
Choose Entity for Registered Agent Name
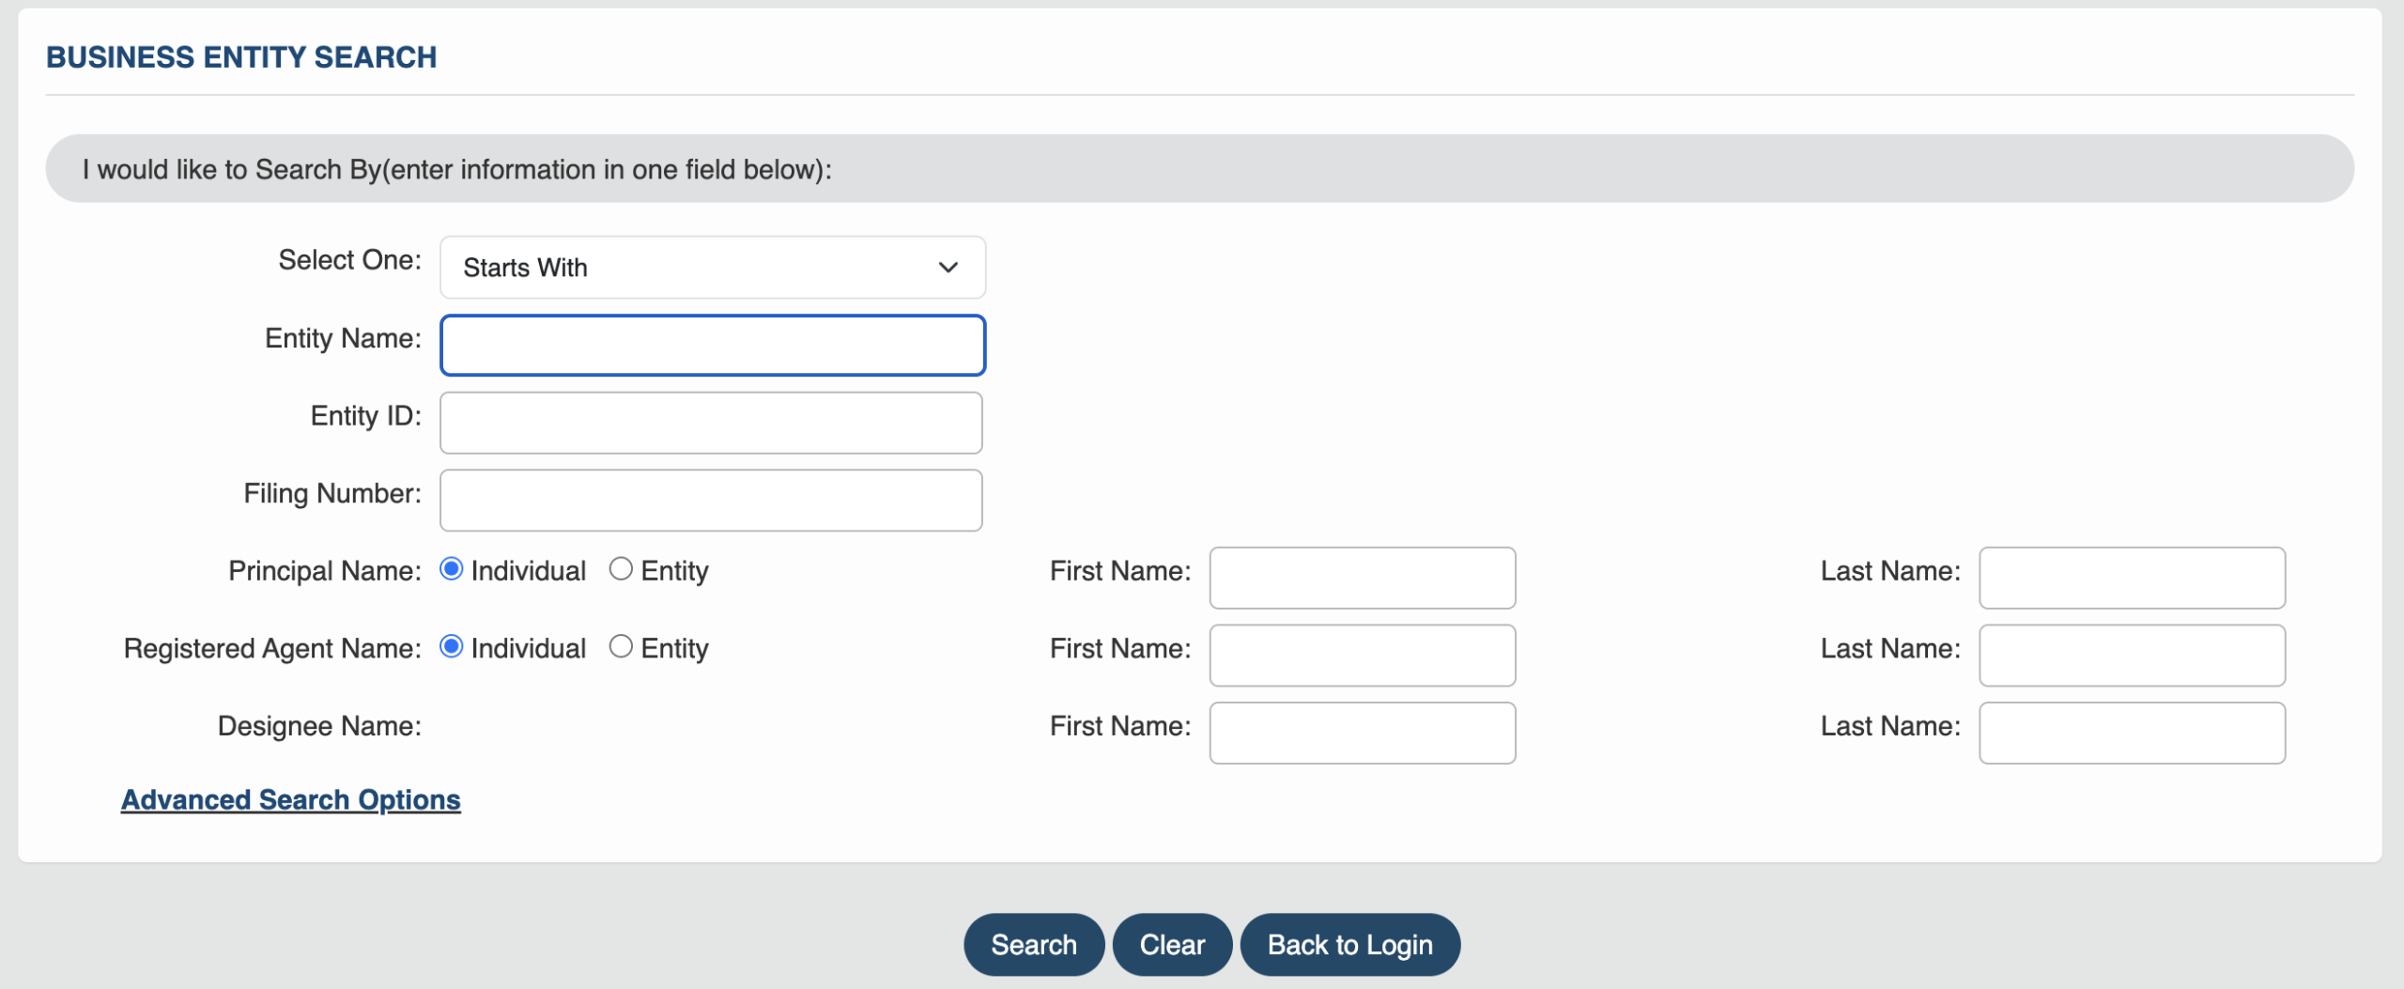pyautogui.click(x=621, y=647)
